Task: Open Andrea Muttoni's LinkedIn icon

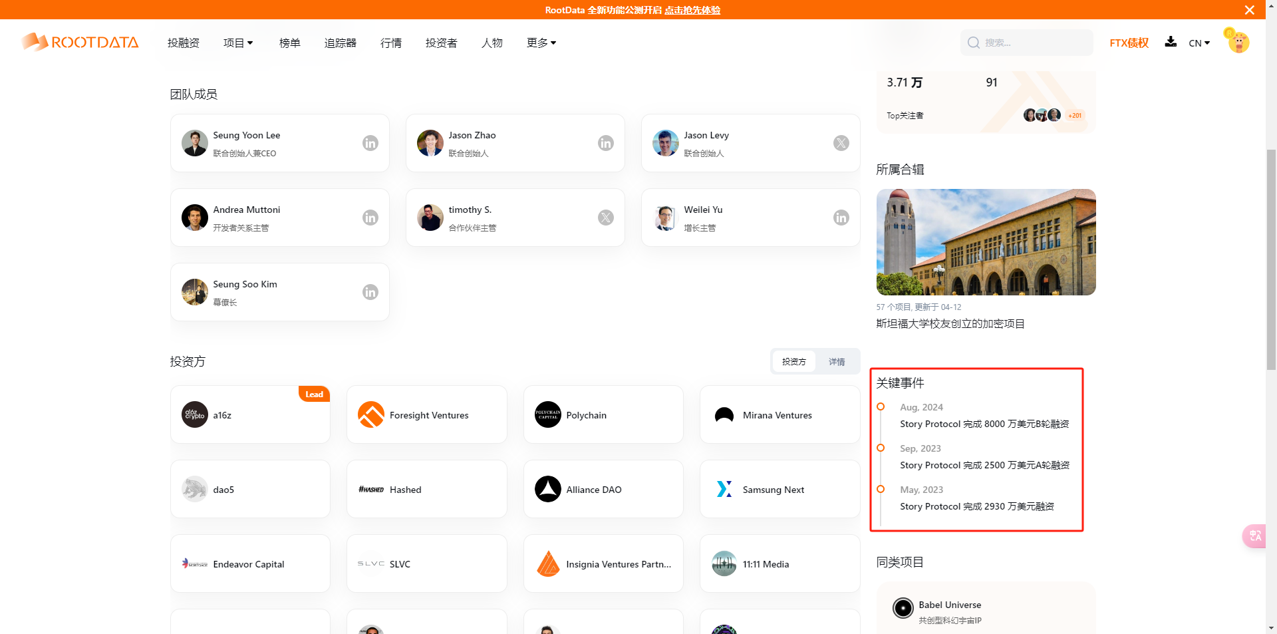Action: [x=370, y=218]
